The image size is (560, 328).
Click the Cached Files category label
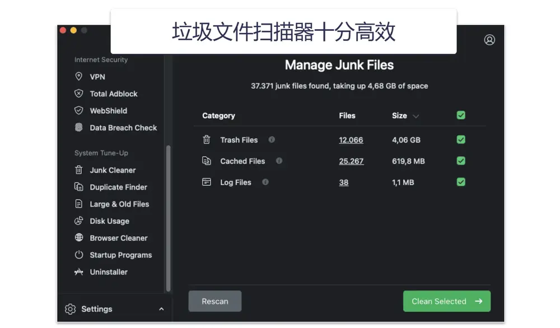(x=242, y=161)
